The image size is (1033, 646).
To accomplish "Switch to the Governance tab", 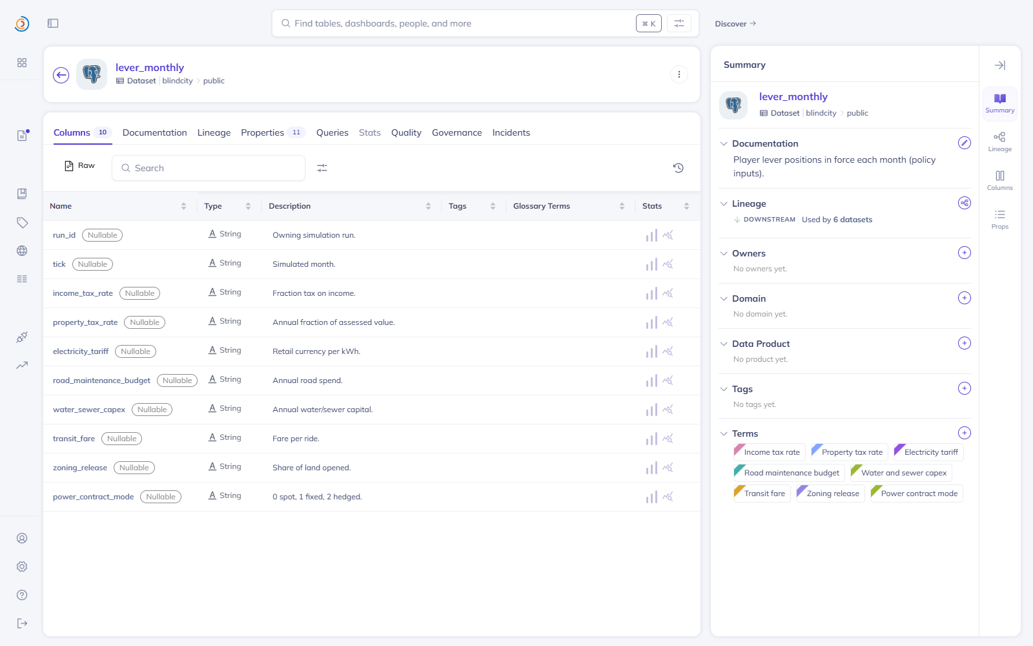I will [457, 132].
